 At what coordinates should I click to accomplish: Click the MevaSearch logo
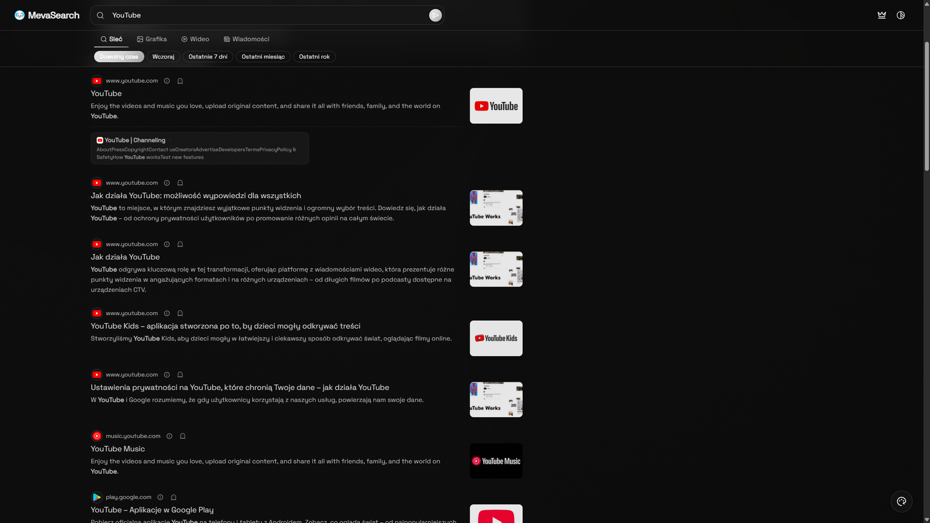[47, 15]
